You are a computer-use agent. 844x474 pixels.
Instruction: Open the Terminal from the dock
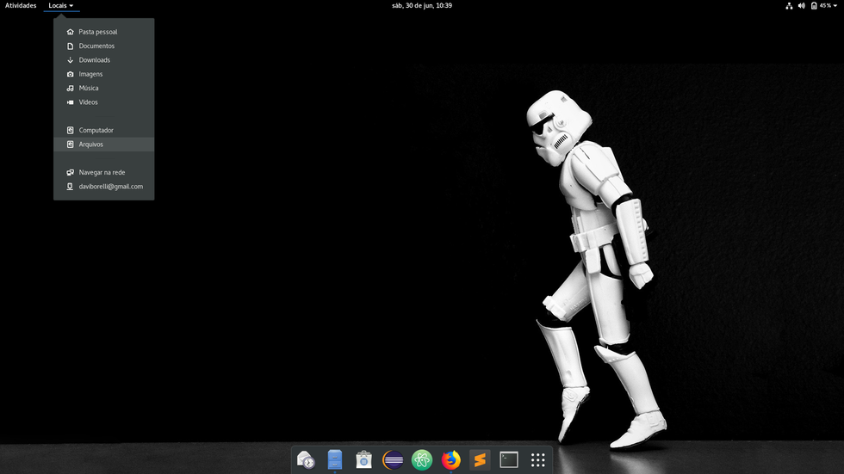tap(509, 460)
